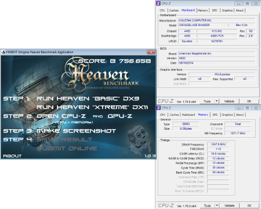Click Open CPU-Z in step 2

(61, 116)
